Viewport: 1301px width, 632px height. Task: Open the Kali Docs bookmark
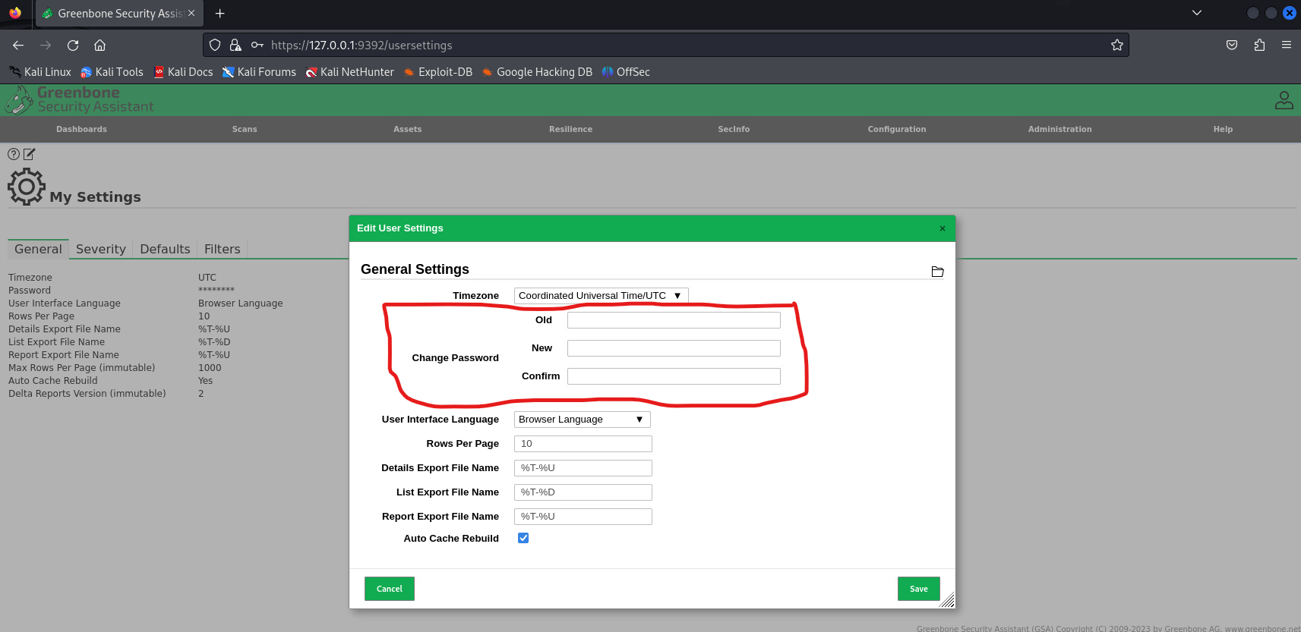(183, 72)
